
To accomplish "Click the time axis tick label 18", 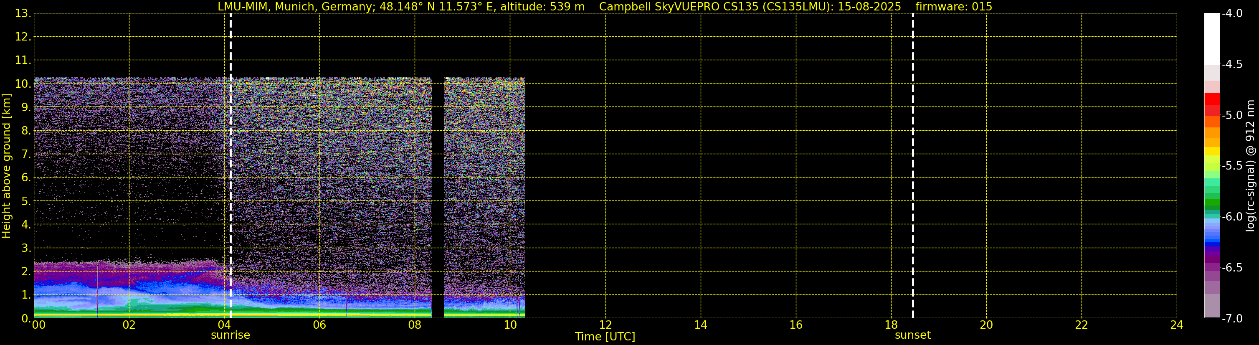I will coord(892,325).
